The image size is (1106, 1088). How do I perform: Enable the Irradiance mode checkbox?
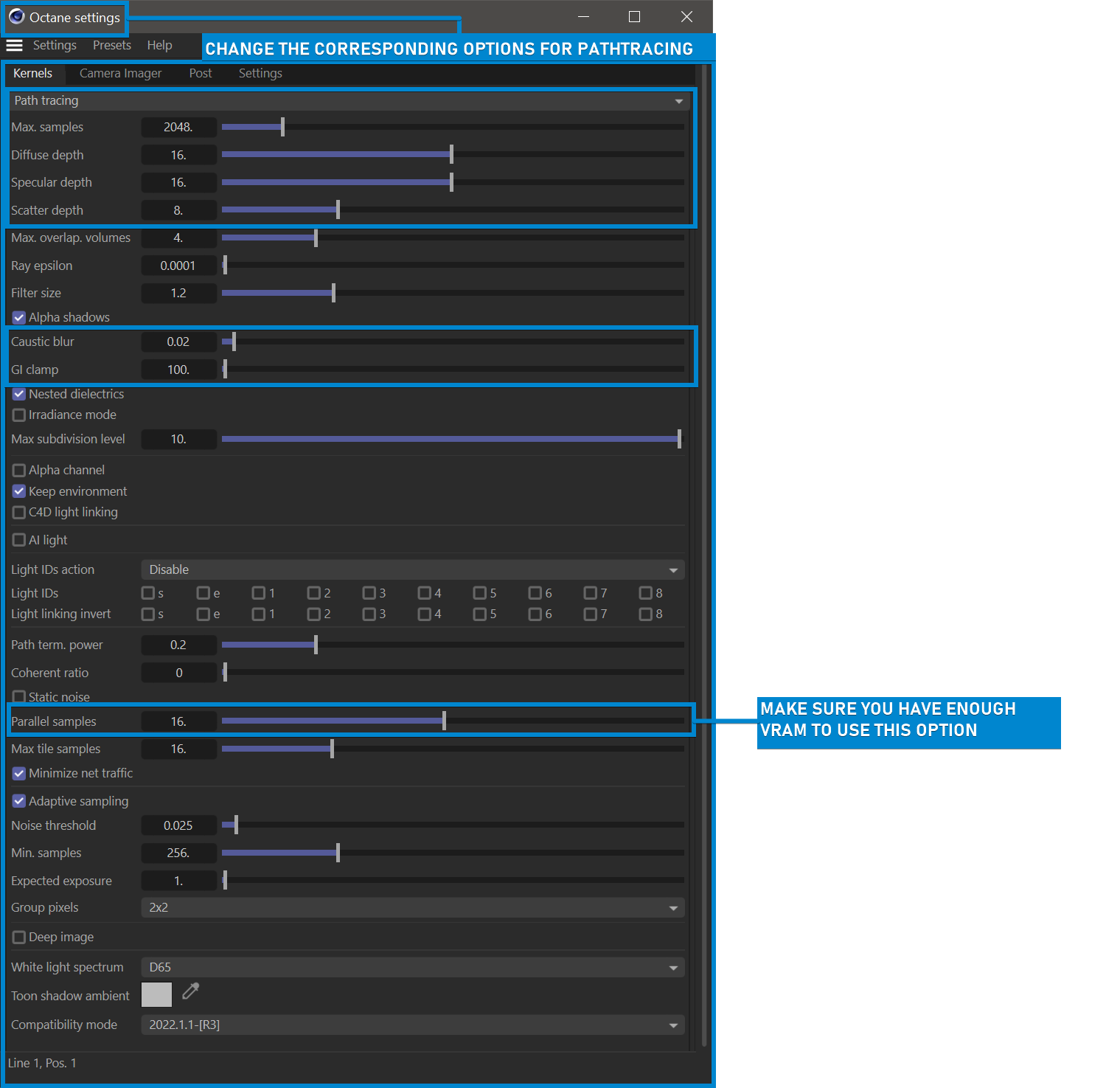point(19,415)
